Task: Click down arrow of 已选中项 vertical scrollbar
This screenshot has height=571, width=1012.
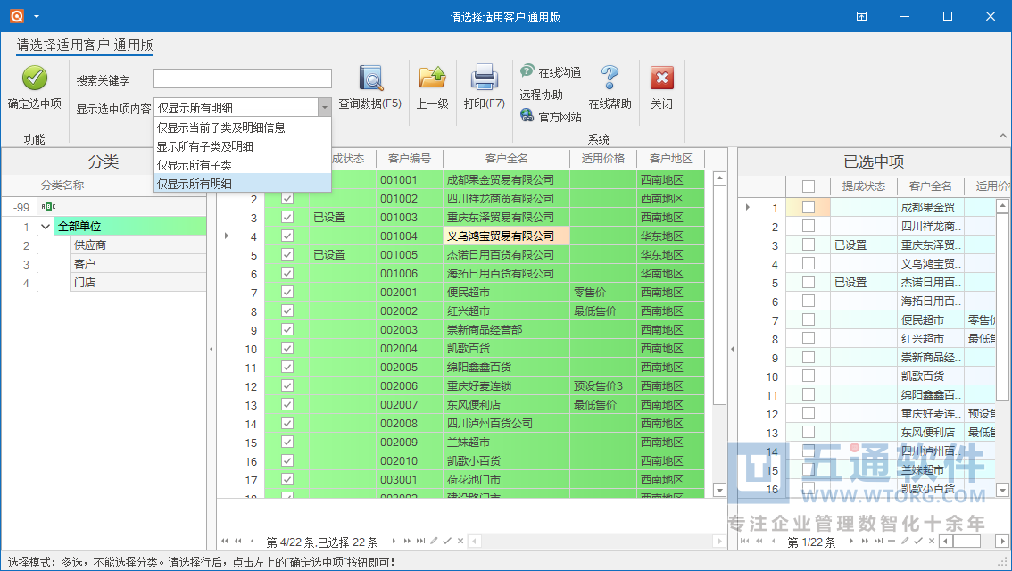Action: 1001,491
